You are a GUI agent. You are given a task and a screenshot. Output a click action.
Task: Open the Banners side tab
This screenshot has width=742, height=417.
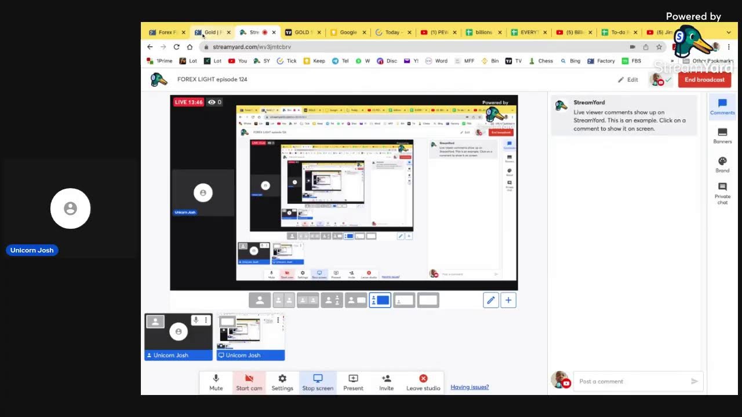(722, 136)
